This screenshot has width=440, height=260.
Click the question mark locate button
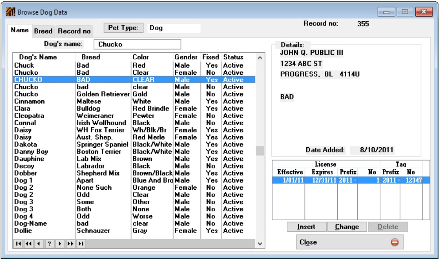pos(50,244)
